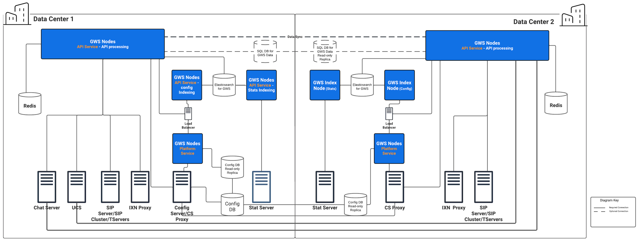Click the Data Sync label

click(295, 37)
